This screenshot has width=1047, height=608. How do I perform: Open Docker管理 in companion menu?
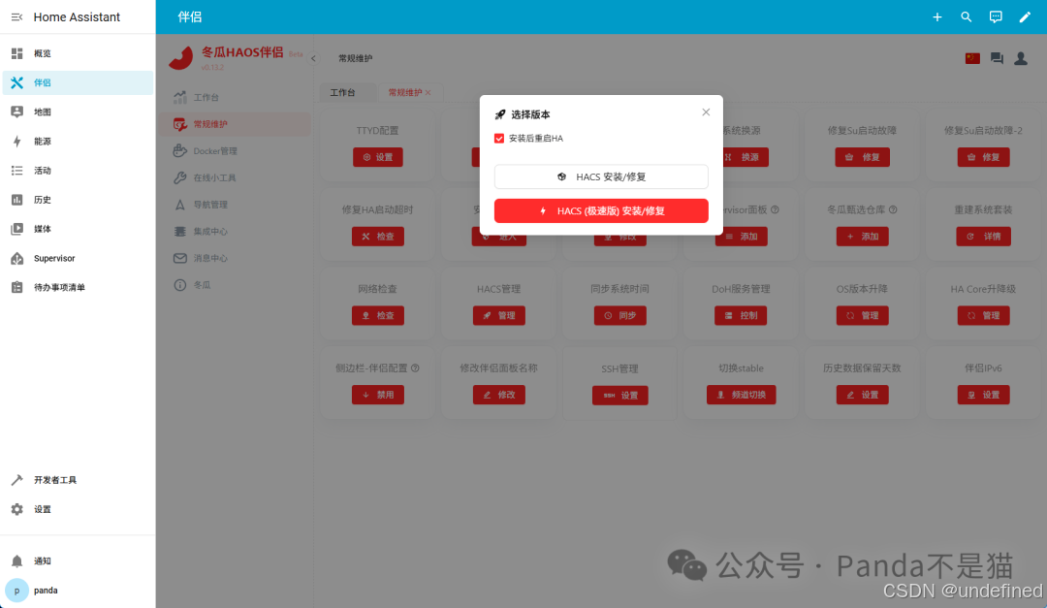click(235, 151)
